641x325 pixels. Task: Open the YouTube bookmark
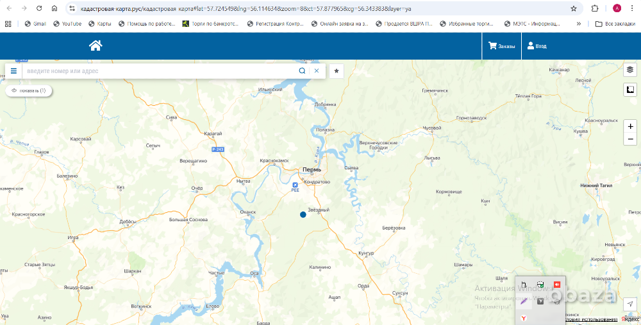click(67, 24)
